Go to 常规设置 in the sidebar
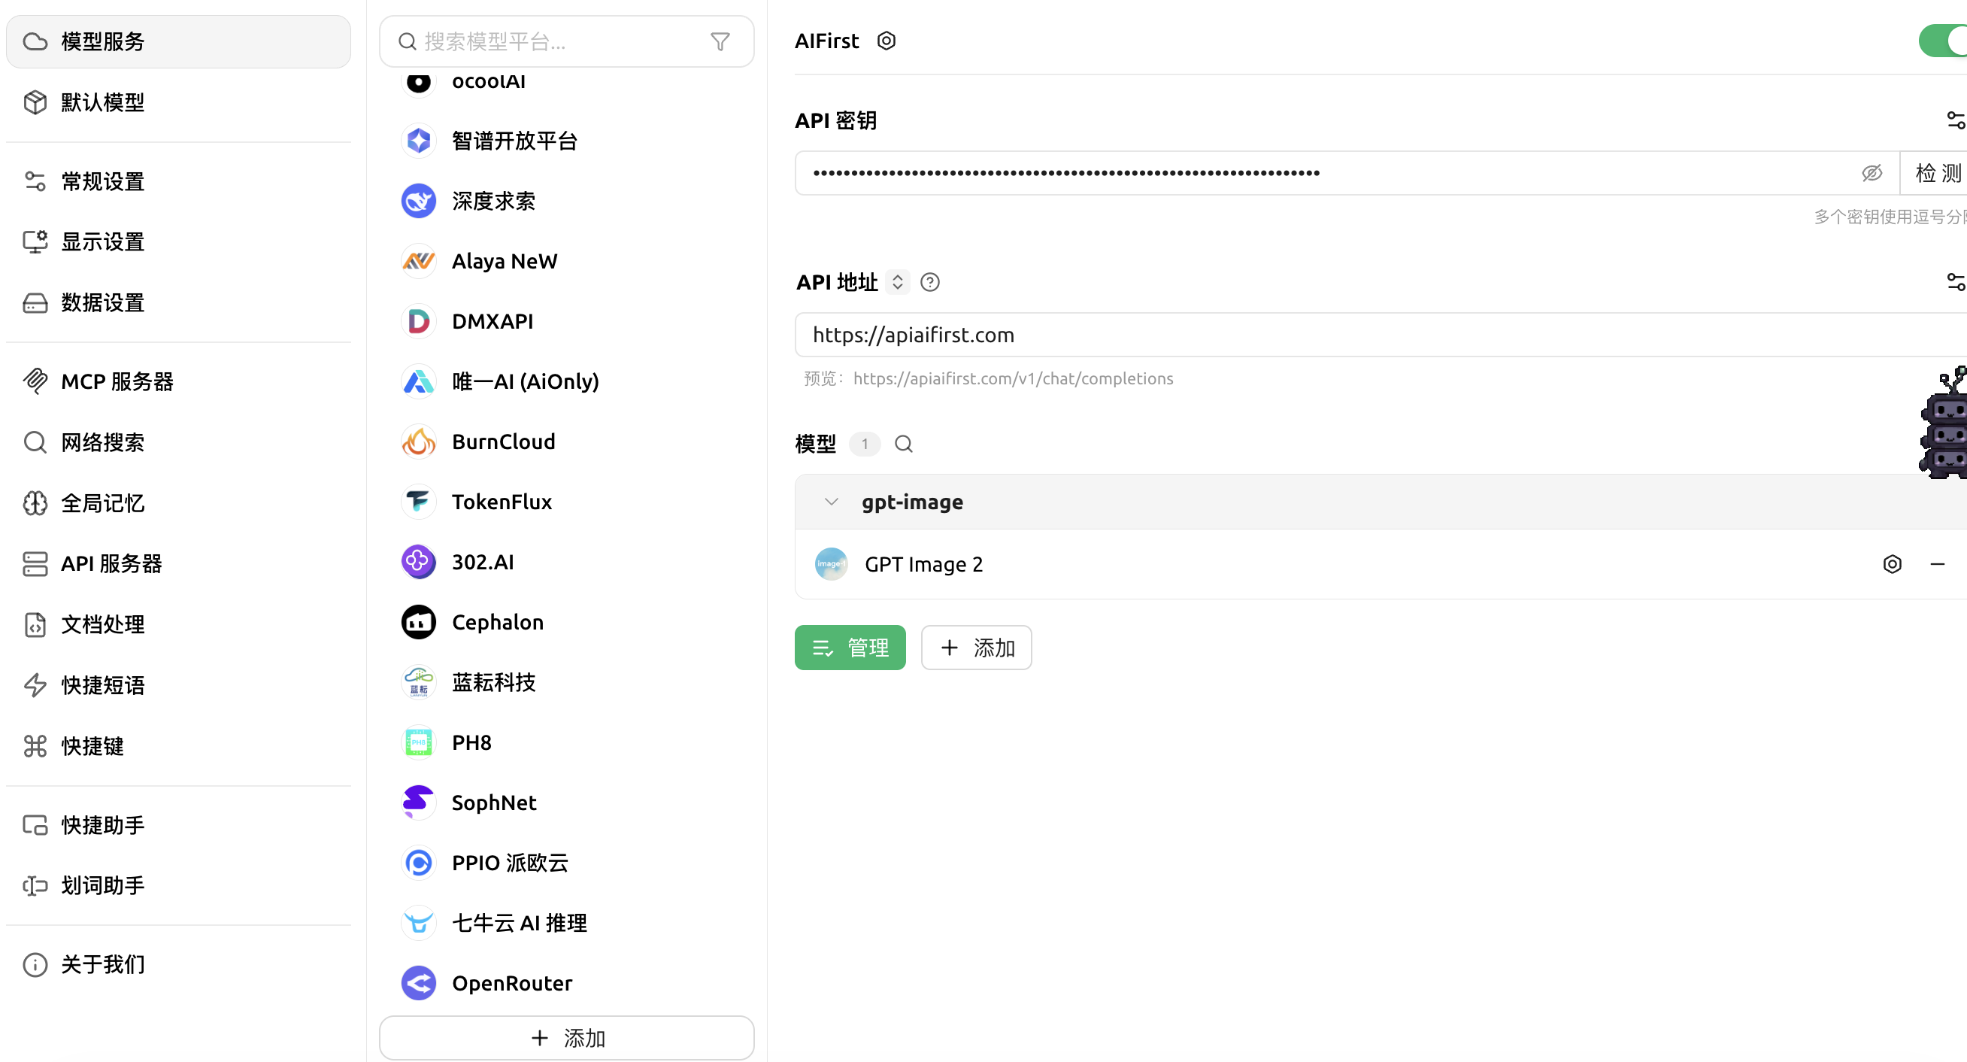Image resolution: width=1967 pixels, height=1062 pixels. click(x=178, y=182)
